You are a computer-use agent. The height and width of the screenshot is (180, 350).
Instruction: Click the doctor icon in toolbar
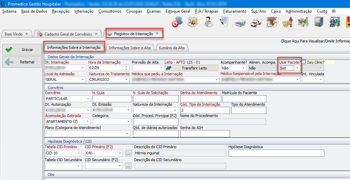(207, 22)
